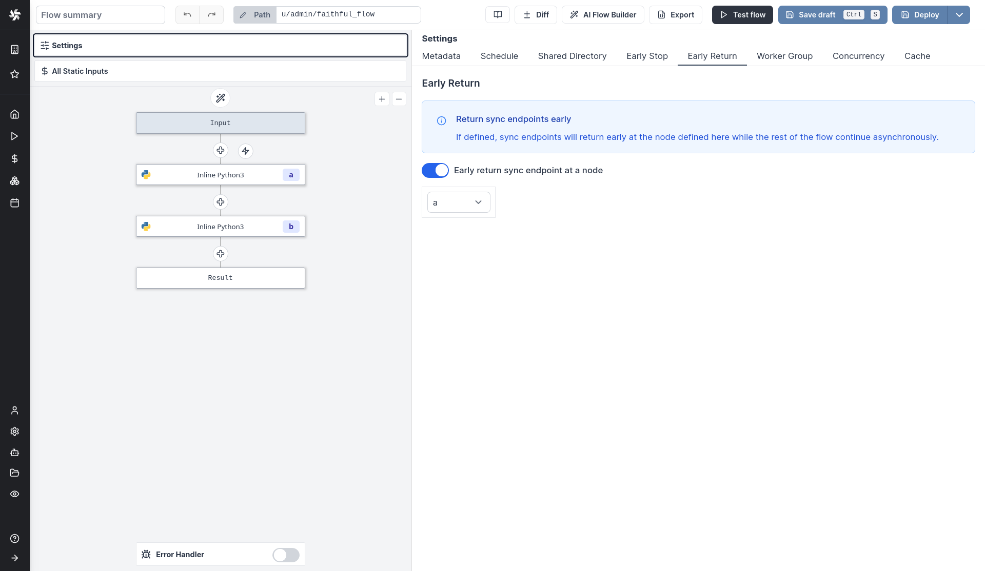985x571 pixels.
Task: Open the node selection dropdown showing a
Action: (x=458, y=202)
